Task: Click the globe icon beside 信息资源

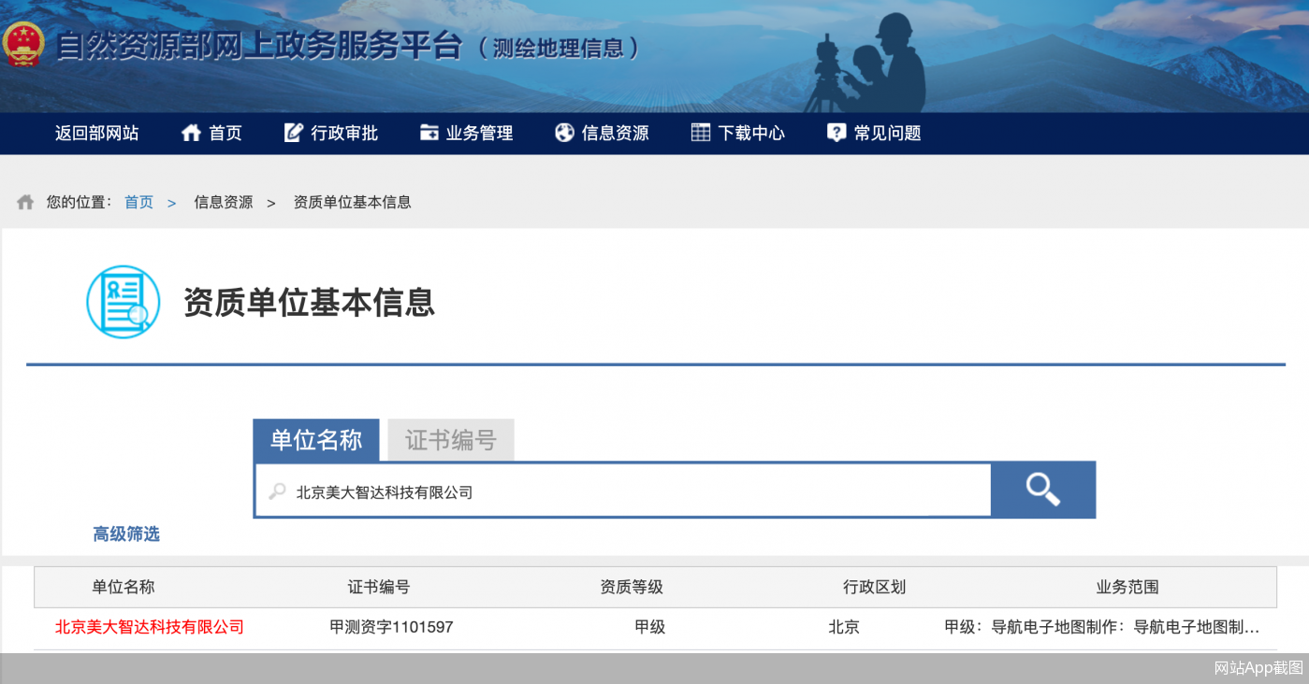Action: (564, 133)
